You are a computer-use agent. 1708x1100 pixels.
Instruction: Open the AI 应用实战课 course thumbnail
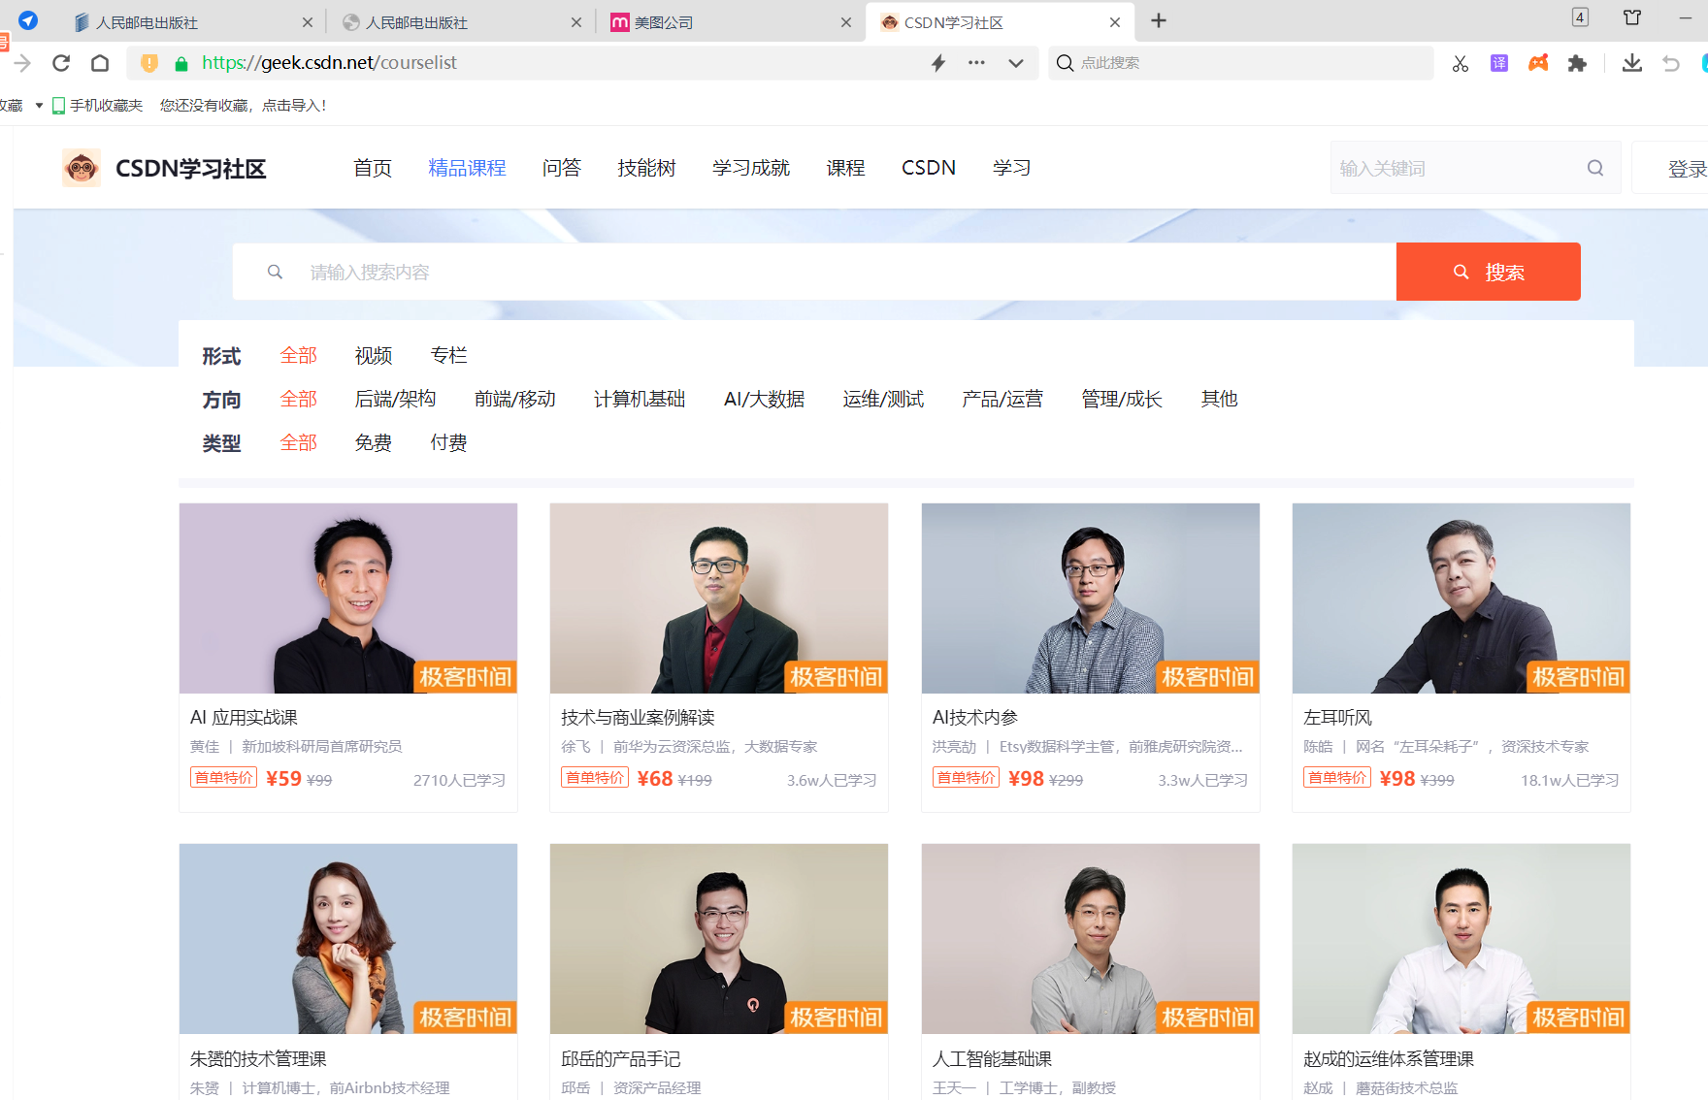[348, 598]
